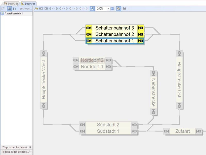Toggle the list view icon in left panel
This screenshot has width=206, height=155.
[x=9, y=8]
